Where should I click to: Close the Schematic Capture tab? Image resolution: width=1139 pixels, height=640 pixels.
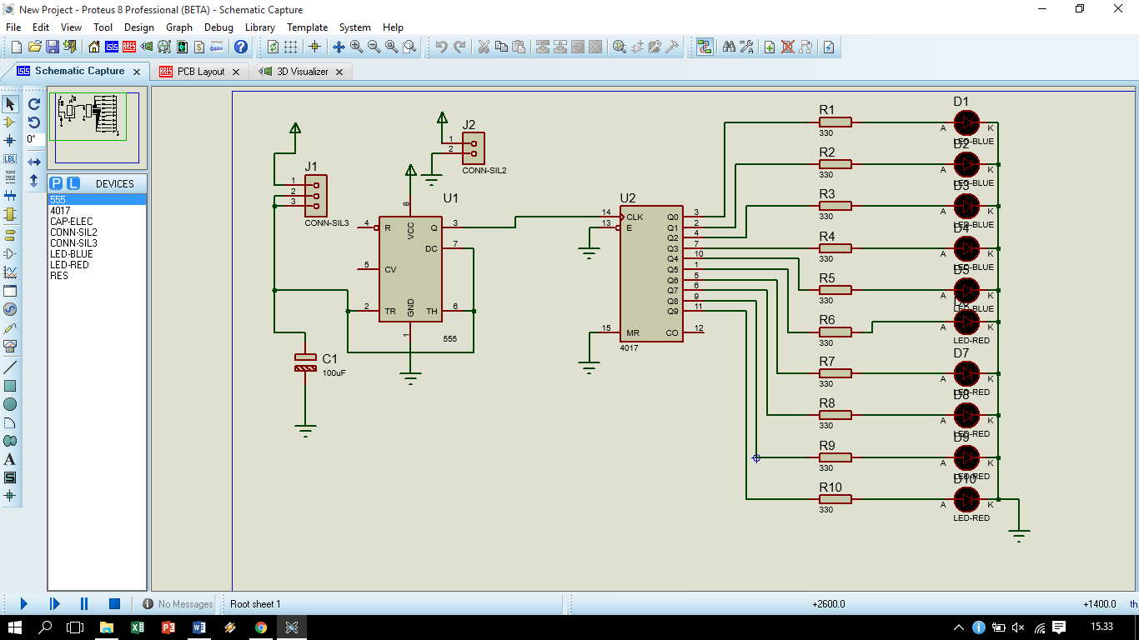point(137,72)
